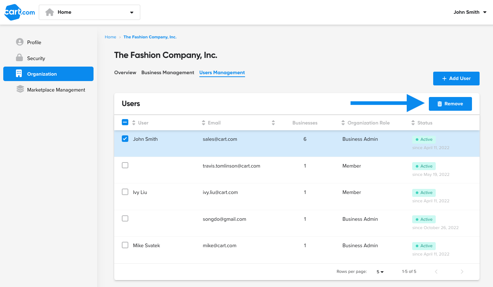Click the Remove button
This screenshot has width=493, height=287.
(x=450, y=104)
